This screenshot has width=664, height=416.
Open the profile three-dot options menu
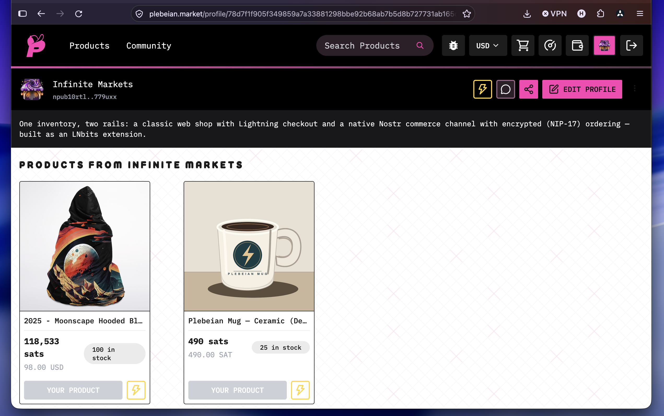(634, 88)
